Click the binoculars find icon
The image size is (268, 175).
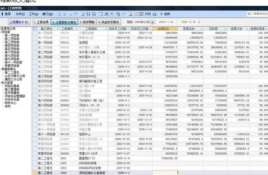(x=106, y=14)
